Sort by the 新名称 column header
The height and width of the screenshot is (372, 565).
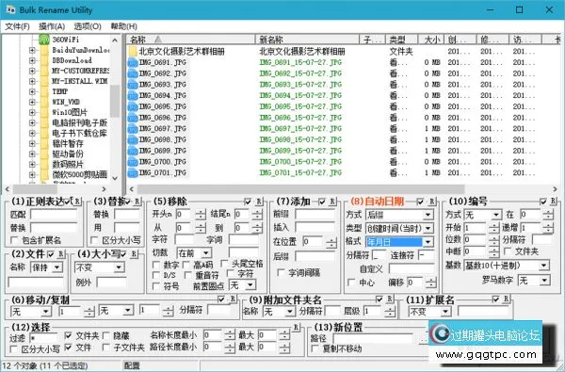point(307,40)
